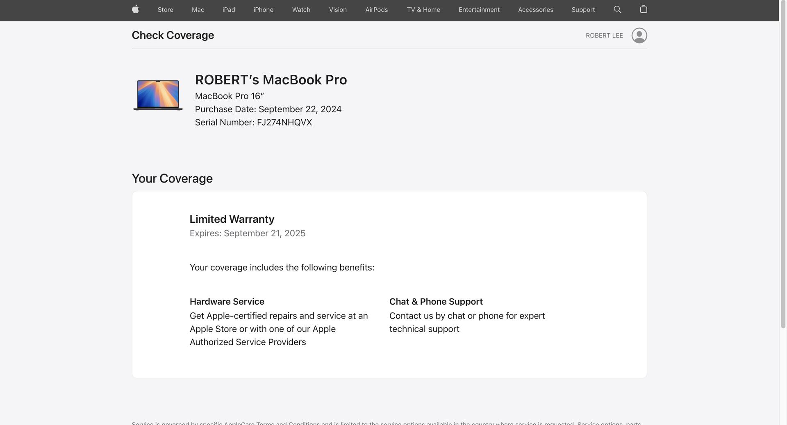The width and height of the screenshot is (787, 425).
Task: Go to AirPods in the navigation
Action: (377, 10)
